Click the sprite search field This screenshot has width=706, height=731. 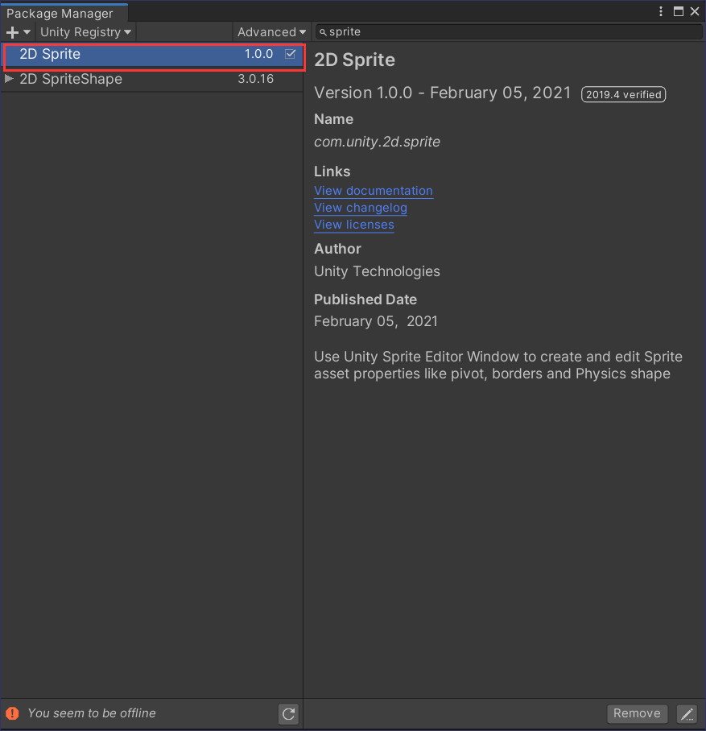point(509,31)
